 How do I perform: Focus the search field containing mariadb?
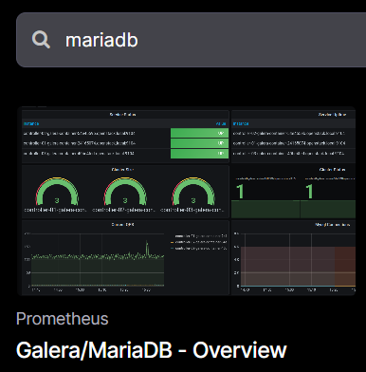191,40
